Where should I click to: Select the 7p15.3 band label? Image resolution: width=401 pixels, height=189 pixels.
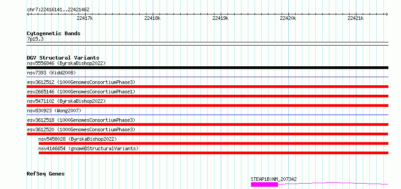35,39
